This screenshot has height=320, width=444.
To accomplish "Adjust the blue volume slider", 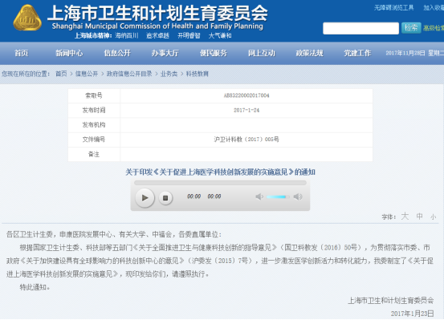I will [278, 196].
